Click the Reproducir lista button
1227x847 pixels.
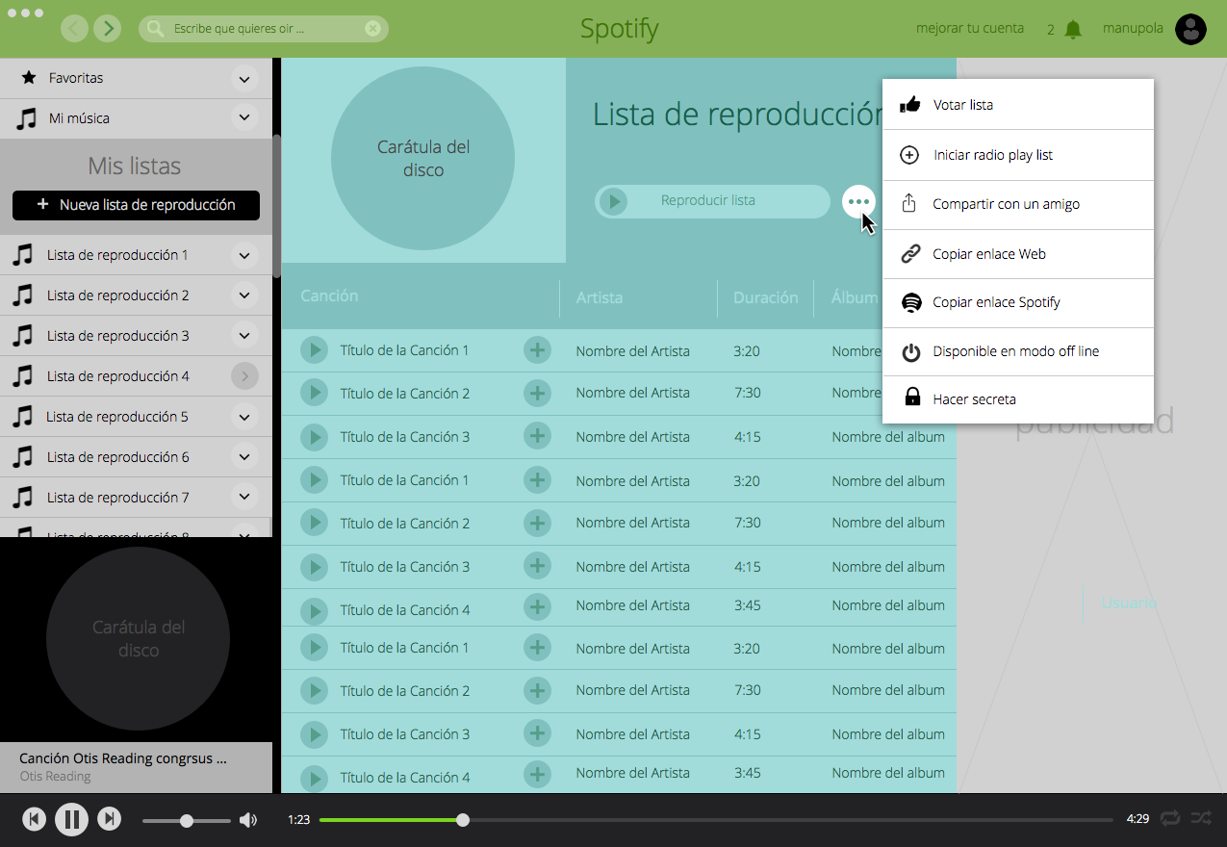712,201
